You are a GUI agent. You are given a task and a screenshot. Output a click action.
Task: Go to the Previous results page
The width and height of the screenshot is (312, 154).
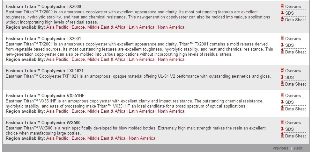tap(280, 148)
